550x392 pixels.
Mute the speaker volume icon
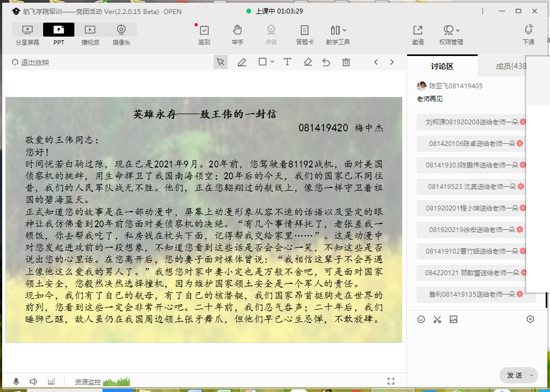33,381
